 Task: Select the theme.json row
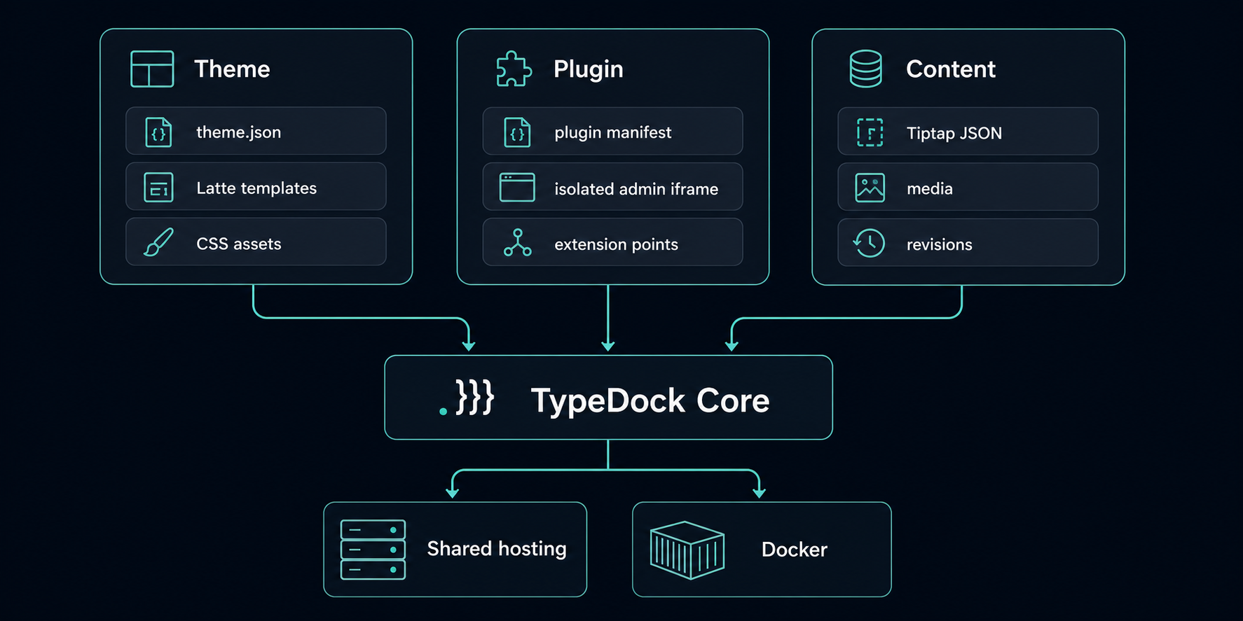click(256, 131)
